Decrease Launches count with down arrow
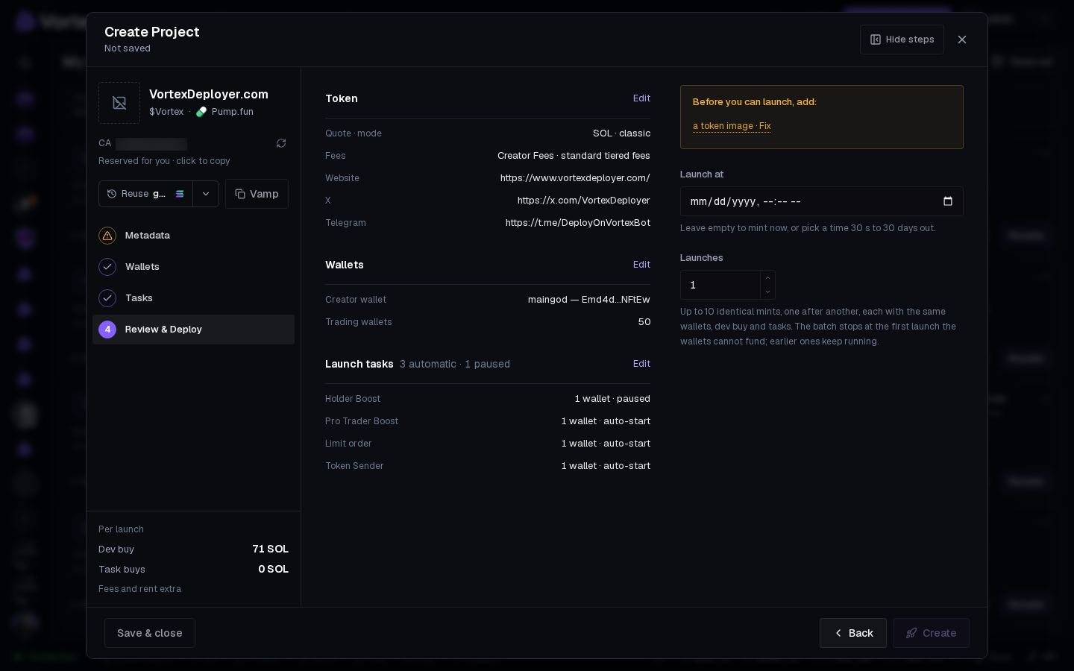1074x671 pixels. point(767,292)
